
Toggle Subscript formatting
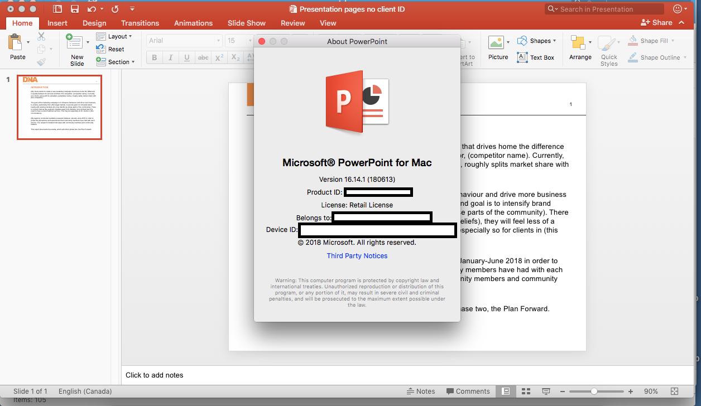pyautogui.click(x=236, y=57)
